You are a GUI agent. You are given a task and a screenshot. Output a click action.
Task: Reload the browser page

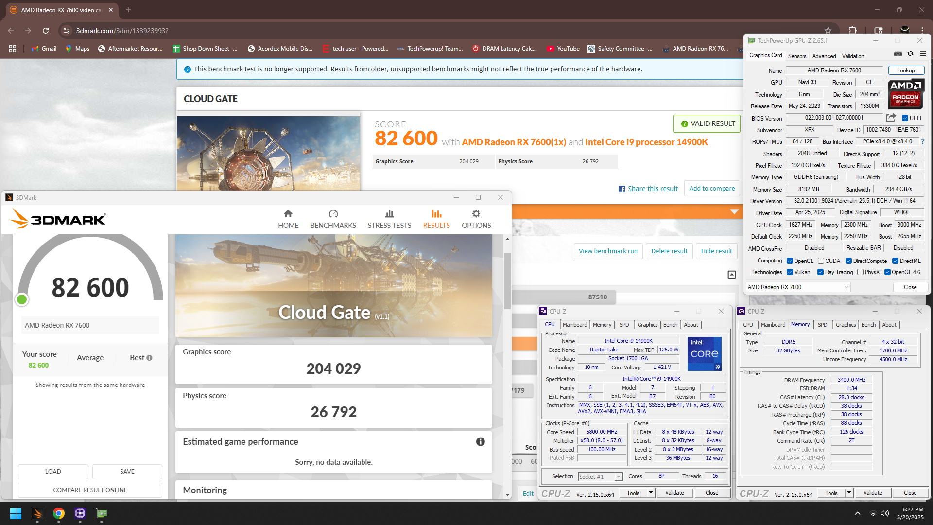[46, 30]
